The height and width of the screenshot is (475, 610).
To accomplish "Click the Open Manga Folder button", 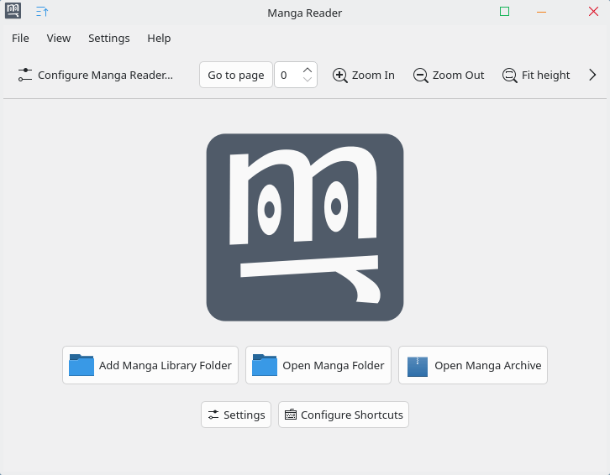I will [318, 365].
